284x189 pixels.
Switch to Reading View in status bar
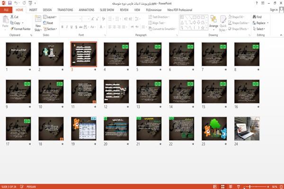pos(231,187)
